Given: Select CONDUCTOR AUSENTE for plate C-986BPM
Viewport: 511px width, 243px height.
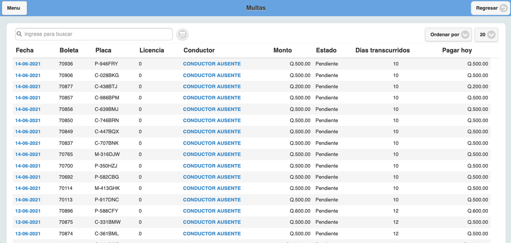Looking at the screenshot, I should tap(212, 98).
